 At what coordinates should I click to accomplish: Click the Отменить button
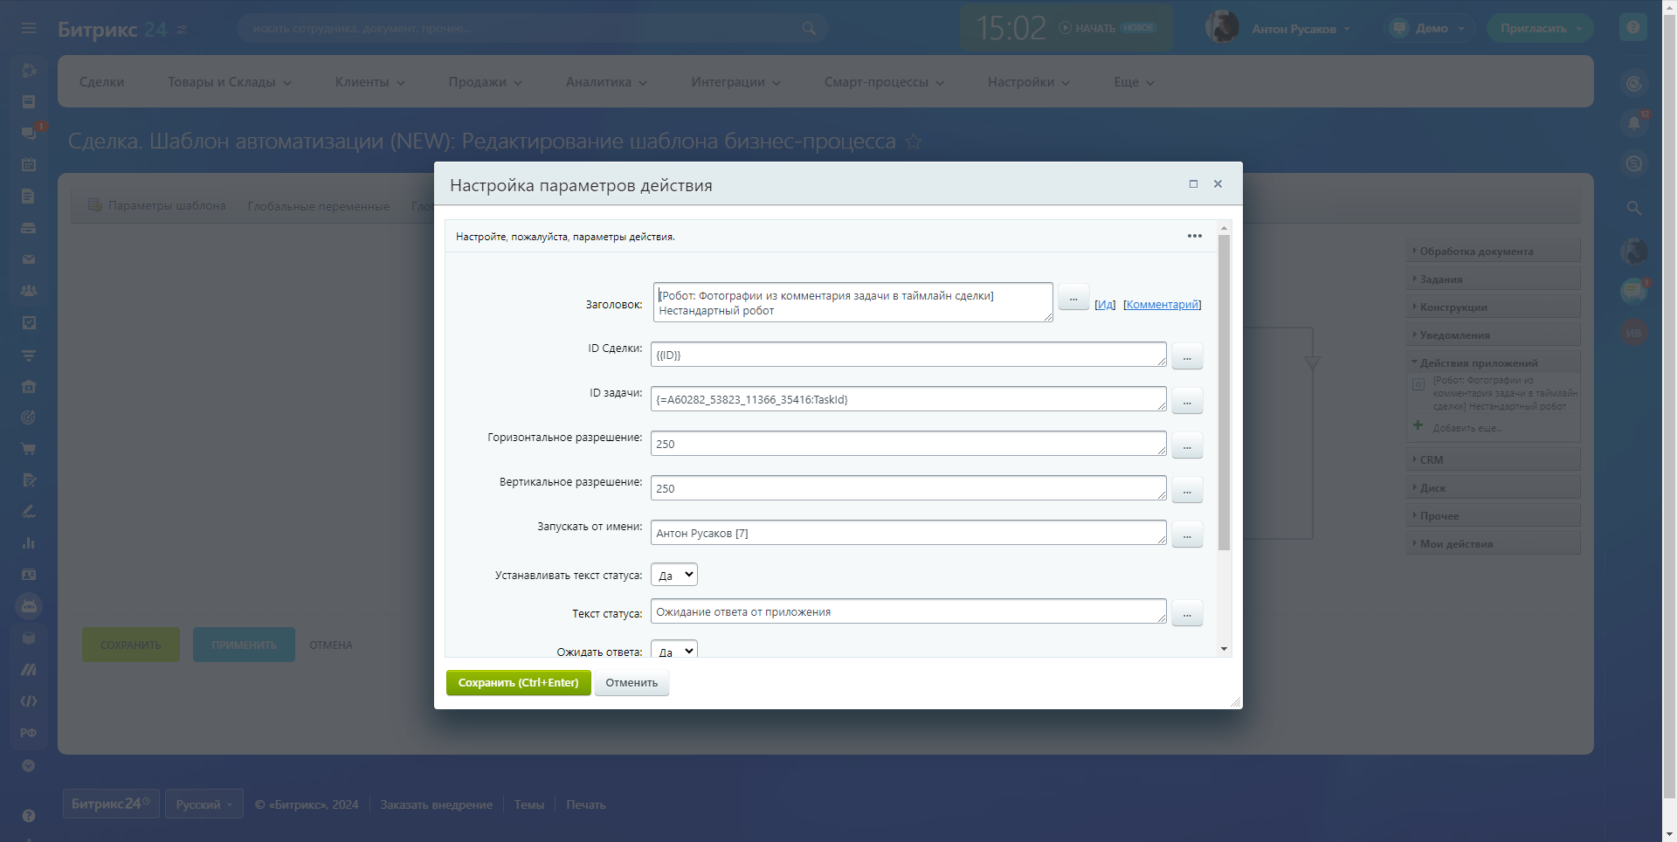click(631, 683)
